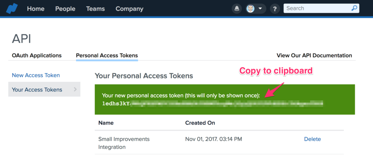Navigate to the Company menu

pyautogui.click(x=129, y=8)
